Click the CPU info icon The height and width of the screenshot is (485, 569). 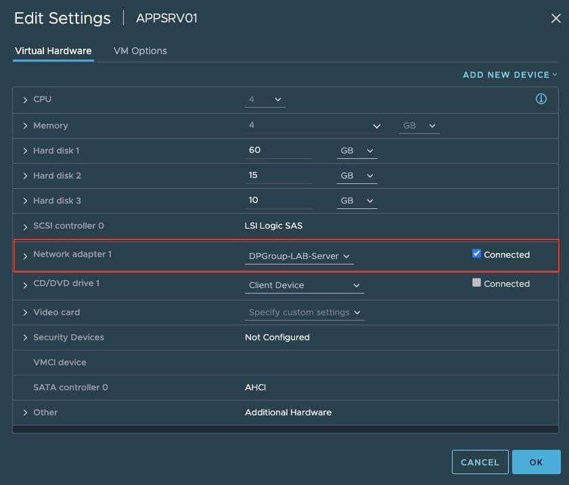[541, 99]
